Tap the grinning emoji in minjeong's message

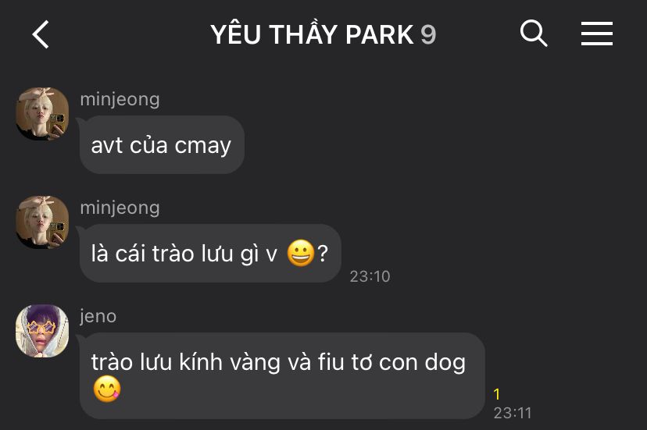coord(301,253)
